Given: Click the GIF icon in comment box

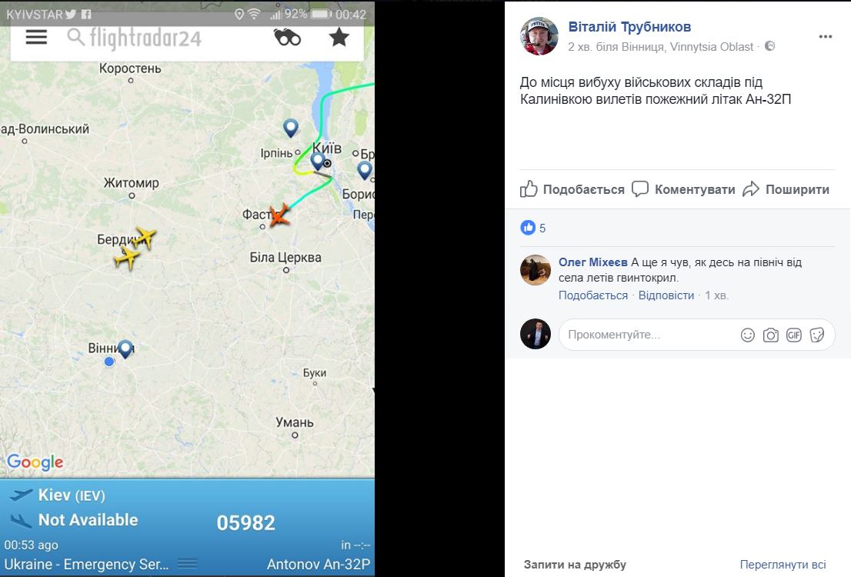Looking at the screenshot, I should [794, 335].
